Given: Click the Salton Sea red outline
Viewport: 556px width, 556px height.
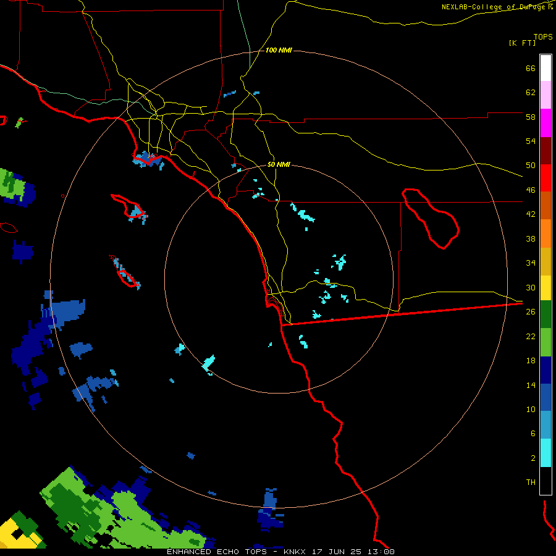Looking at the screenshot, I should click(431, 219).
